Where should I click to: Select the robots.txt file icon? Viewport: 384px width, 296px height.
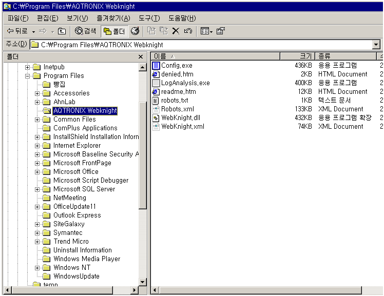point(156,101)
